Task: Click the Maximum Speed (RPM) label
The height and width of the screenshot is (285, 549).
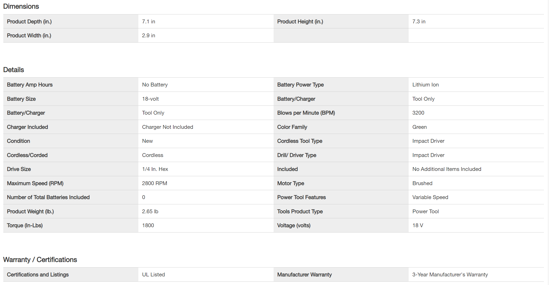Action: point(35,183)
